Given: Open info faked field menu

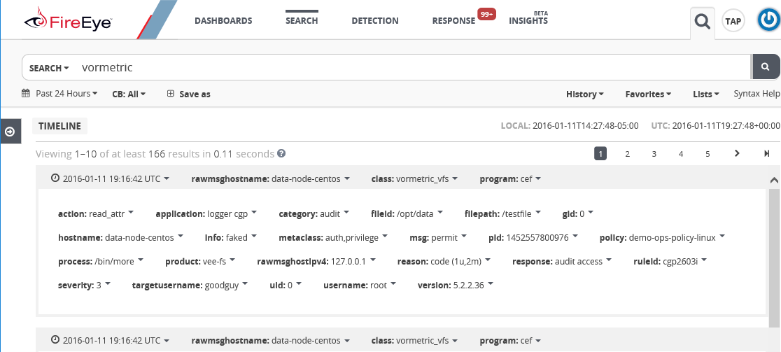Looking at the screenshot, I should click(232, 237).
